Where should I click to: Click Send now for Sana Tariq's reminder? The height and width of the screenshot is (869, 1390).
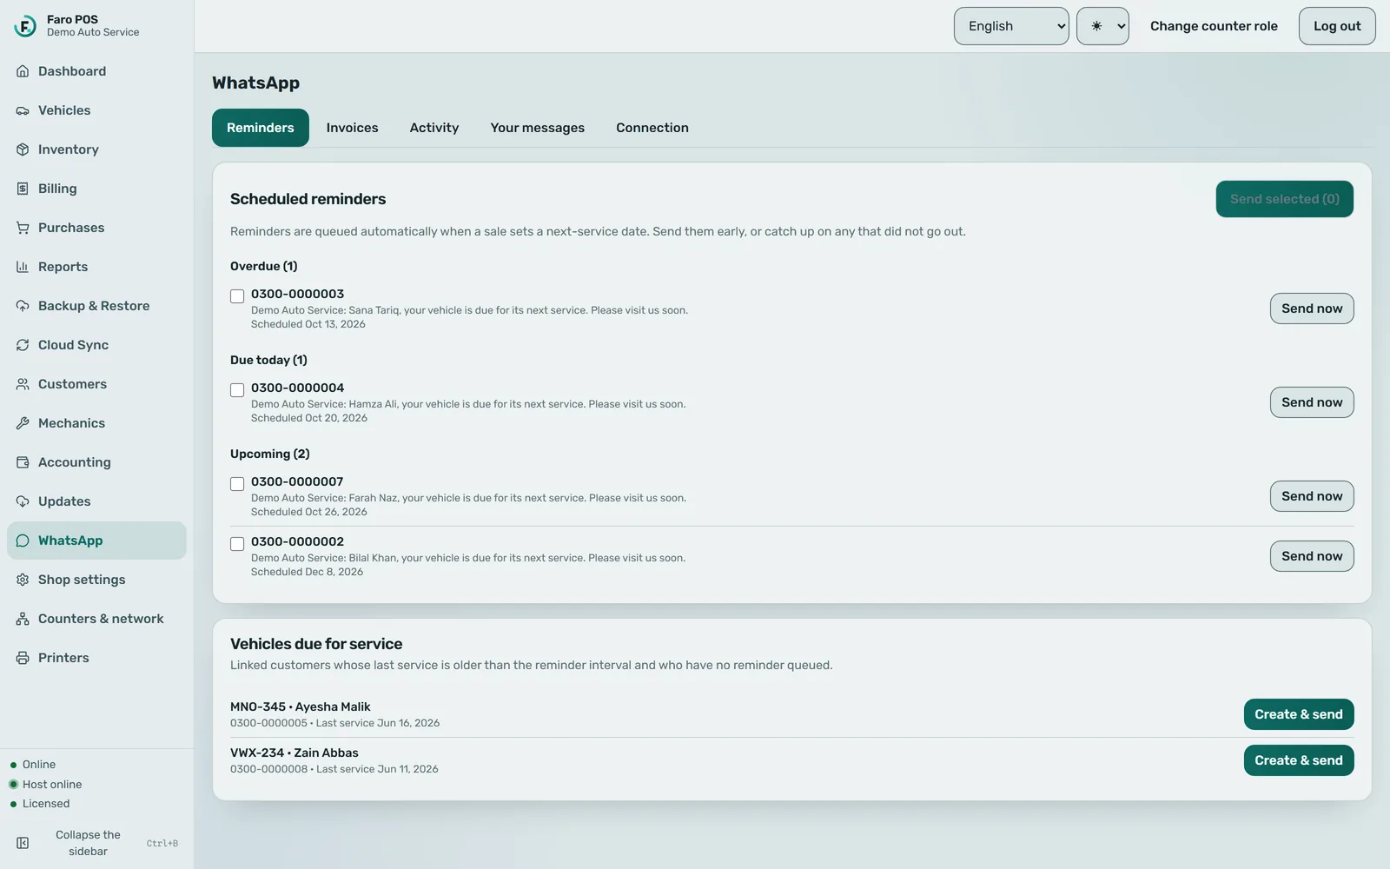pos(1312,308)
